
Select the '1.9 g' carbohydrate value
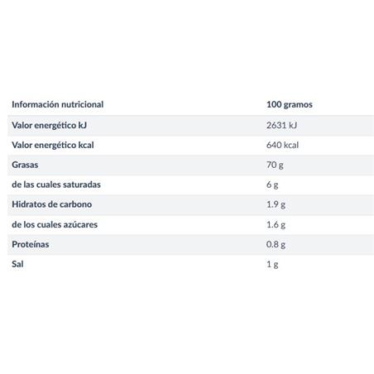coord(276,204)
